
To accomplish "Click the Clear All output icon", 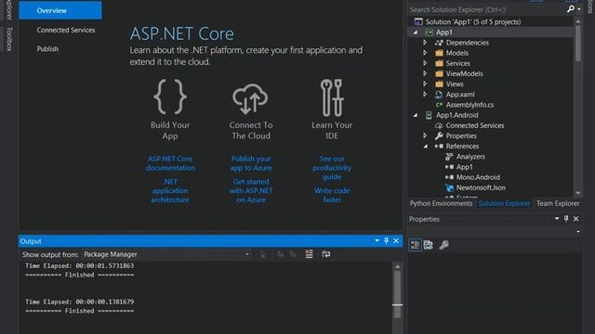I will (309, 254).
